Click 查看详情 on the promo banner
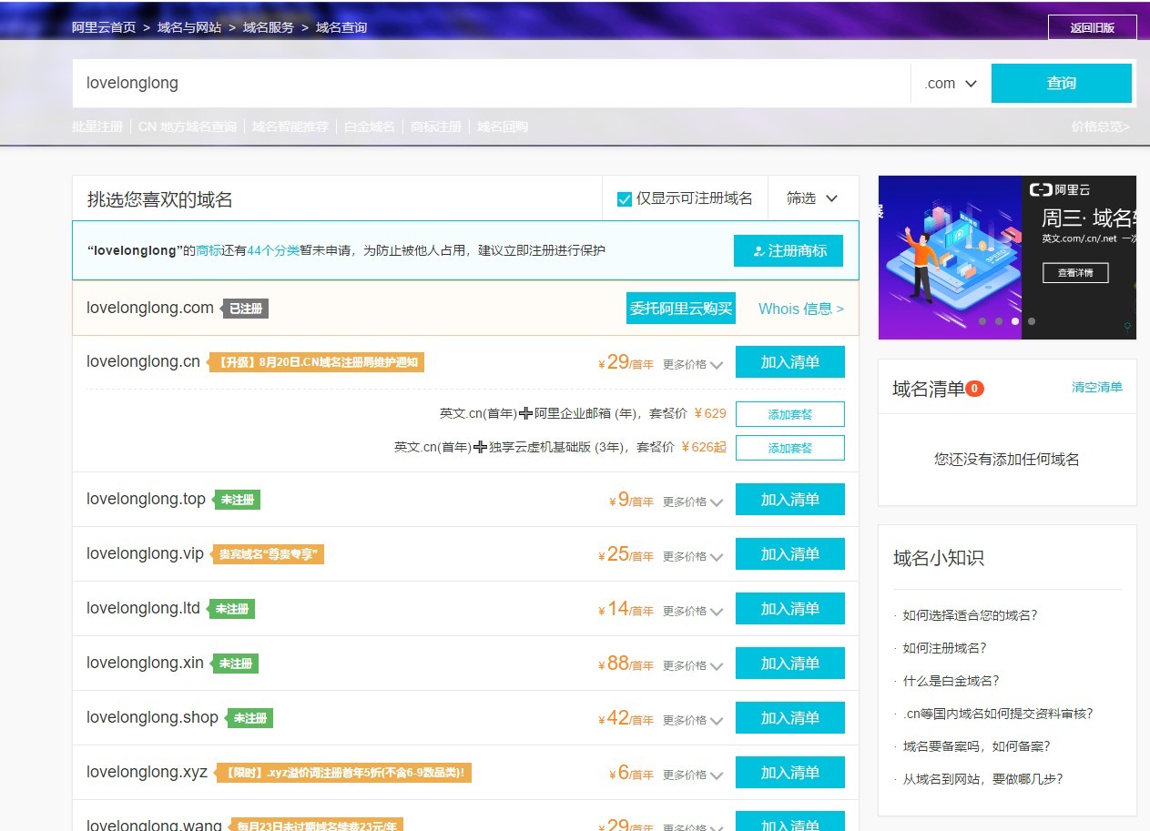Viewport: 1150px width, 831px height. (1075, 272)
